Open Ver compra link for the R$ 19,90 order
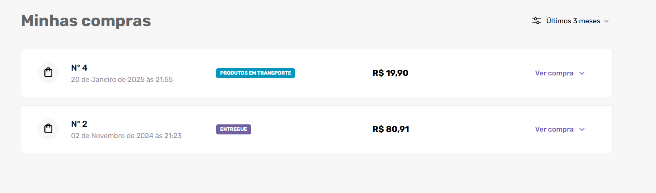 554,73
